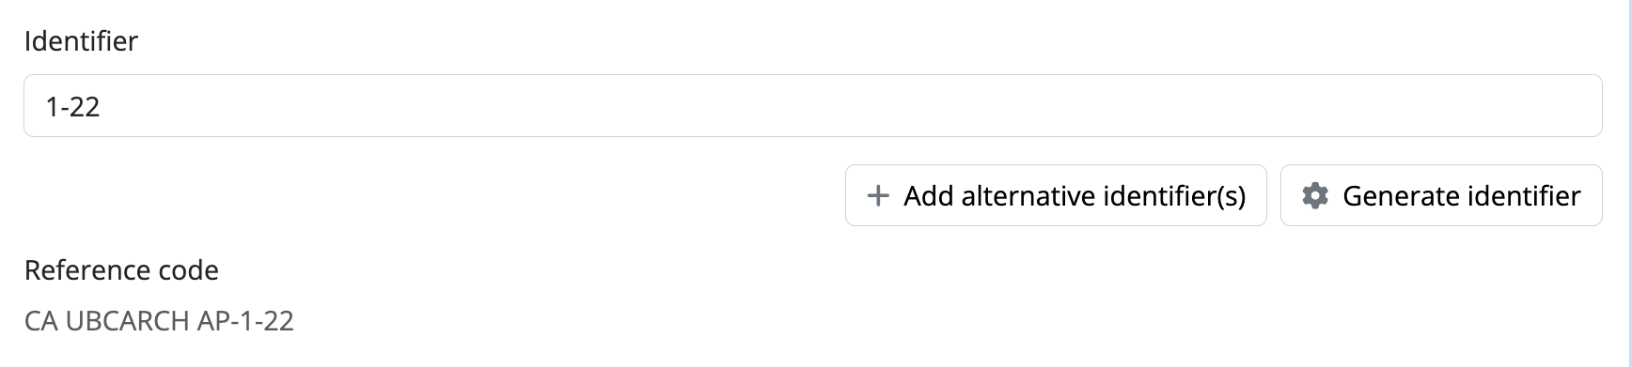
Task: Click the CA UBCARCH AP-1-22 reference code text
Action: 159,321
